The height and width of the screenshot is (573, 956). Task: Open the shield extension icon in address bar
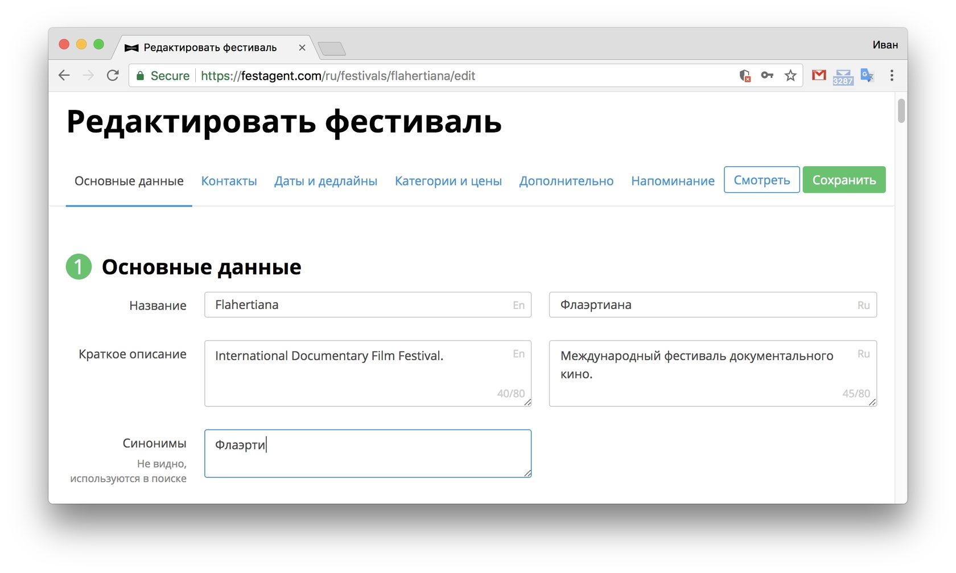(x=745, y=76)
